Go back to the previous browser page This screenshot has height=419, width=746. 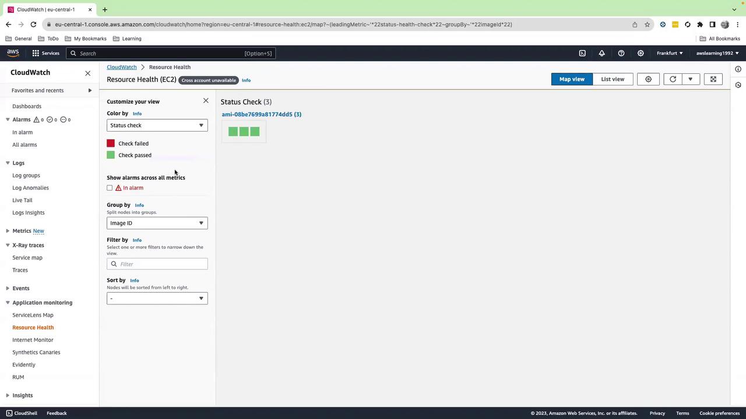click(8, 24)
